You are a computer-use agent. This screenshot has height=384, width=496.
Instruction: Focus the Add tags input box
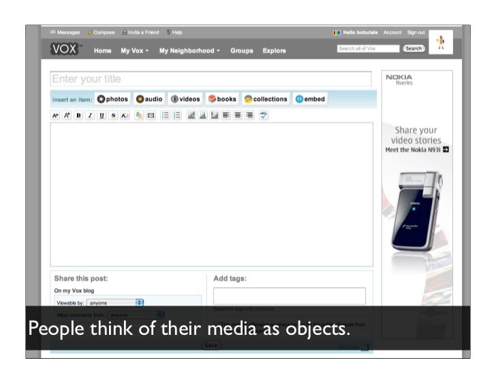289,295
